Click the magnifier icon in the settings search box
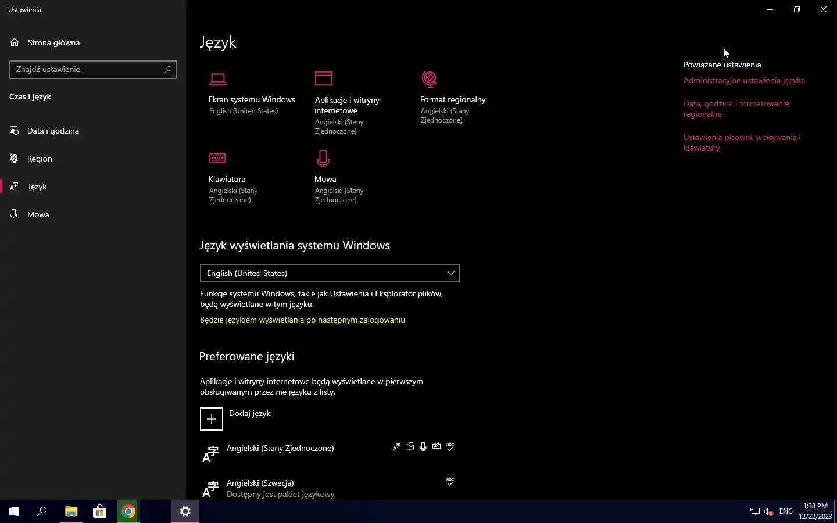Viewport: 837px width, 523px height. 168,70
